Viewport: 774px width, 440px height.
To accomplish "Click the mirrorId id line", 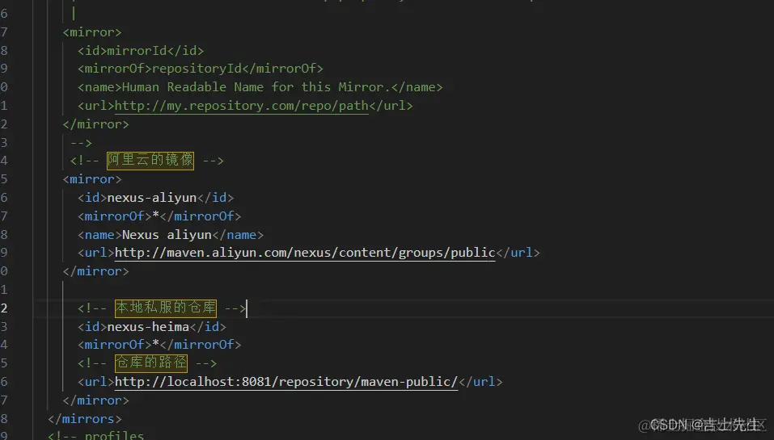I will click(140, 51).
